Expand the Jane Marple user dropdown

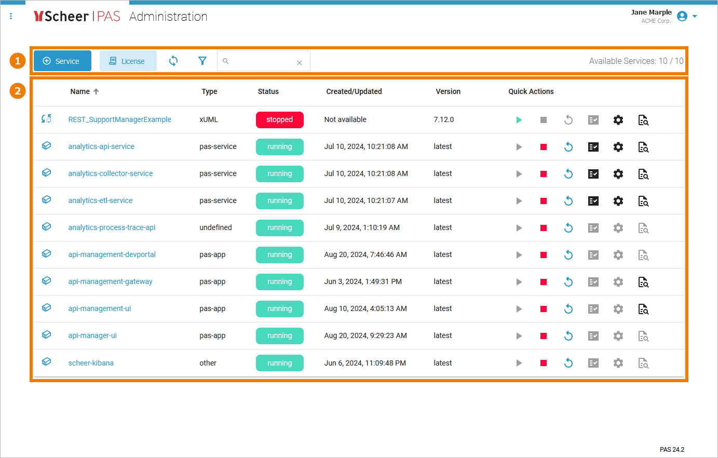click(695, 17)
